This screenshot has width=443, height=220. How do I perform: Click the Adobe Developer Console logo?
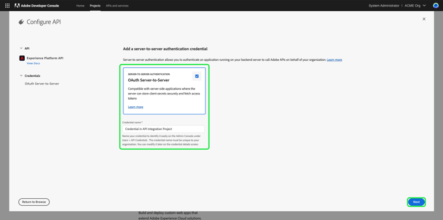pos(37,6)
